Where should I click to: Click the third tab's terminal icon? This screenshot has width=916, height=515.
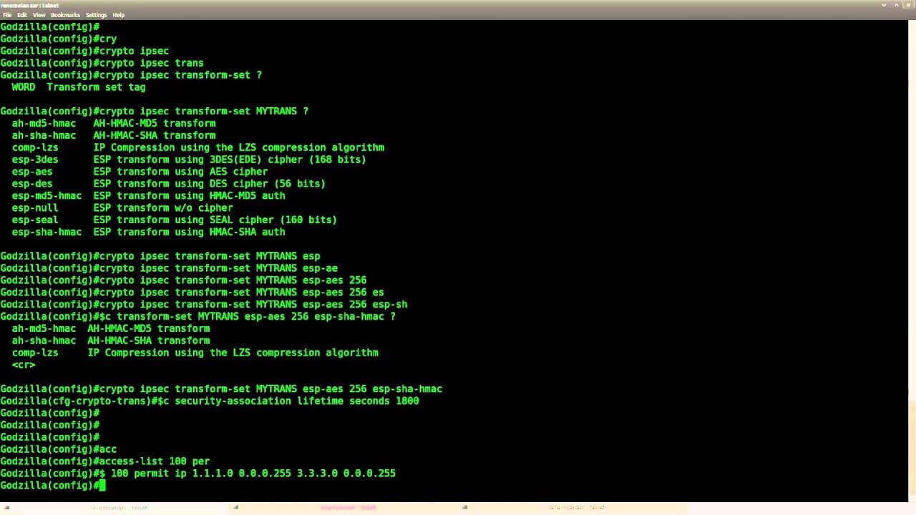(464, 508)
